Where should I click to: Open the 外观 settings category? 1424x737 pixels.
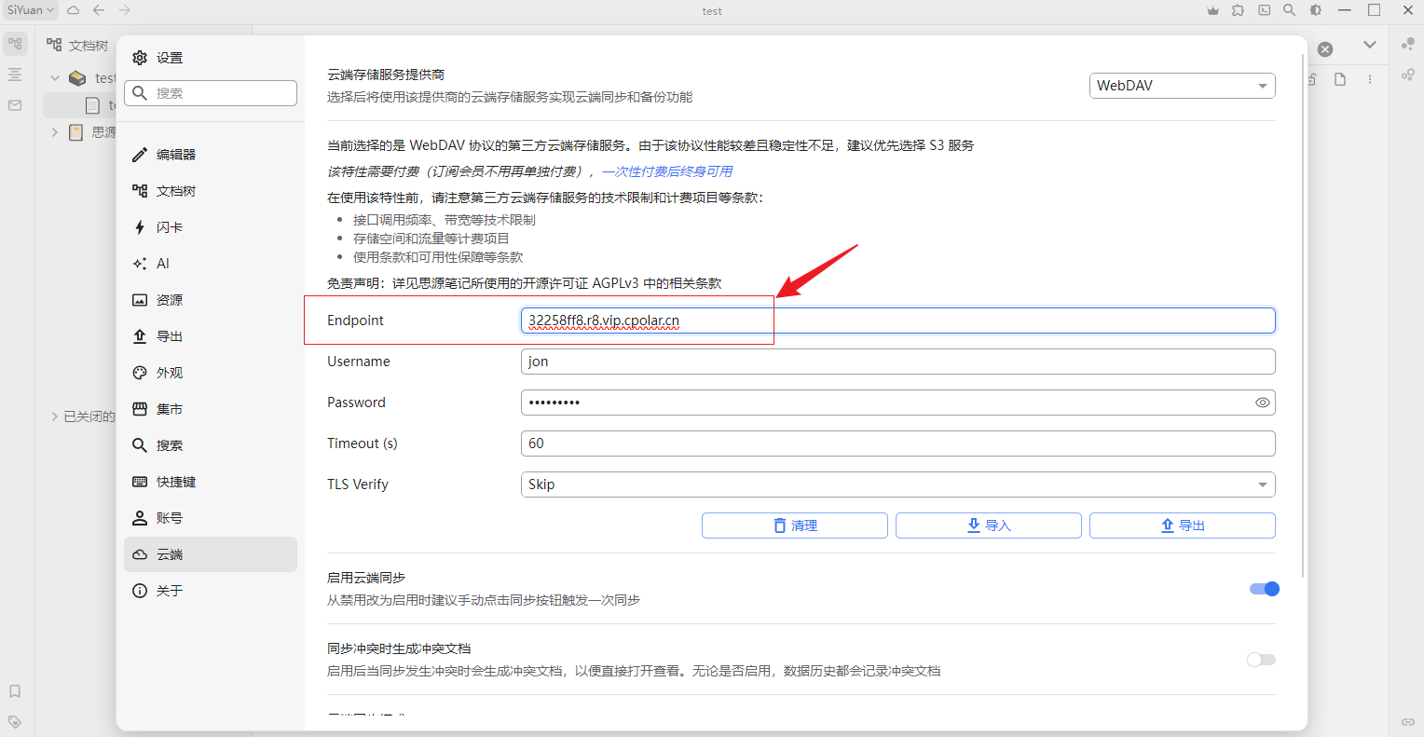tap(211, 373)
